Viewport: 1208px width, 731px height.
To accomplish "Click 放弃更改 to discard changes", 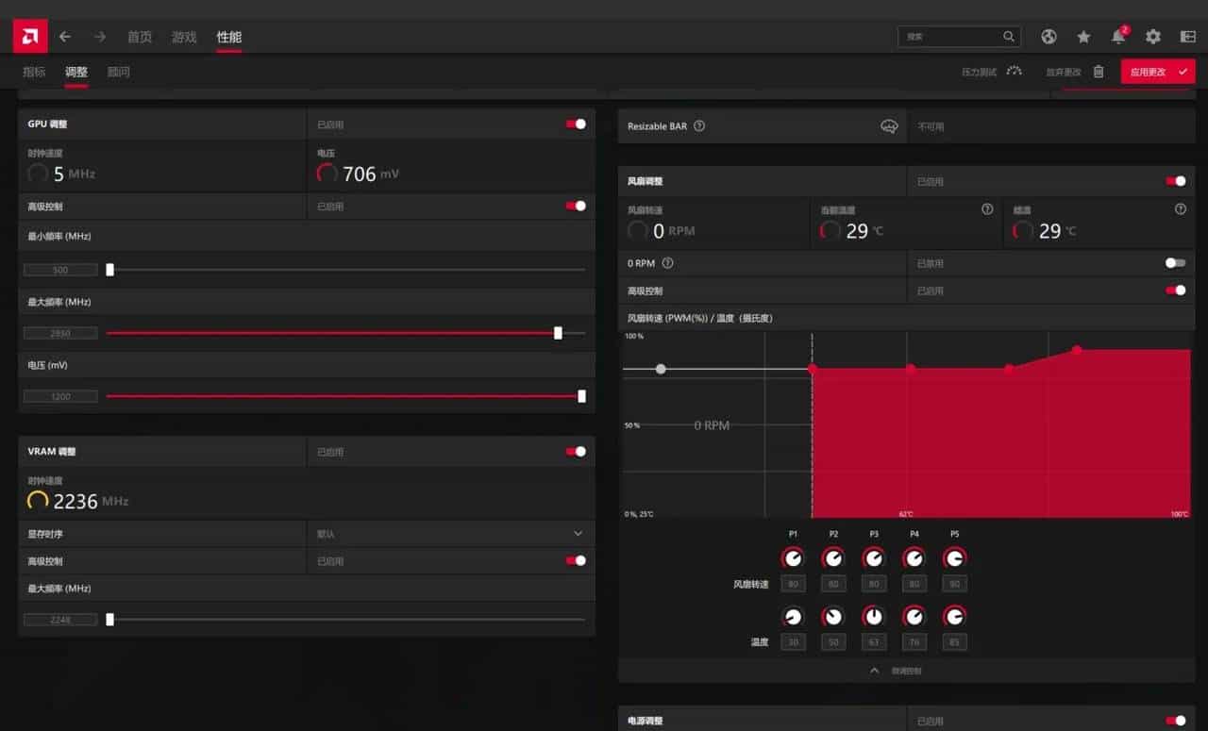I will [x=1062, y=71].
